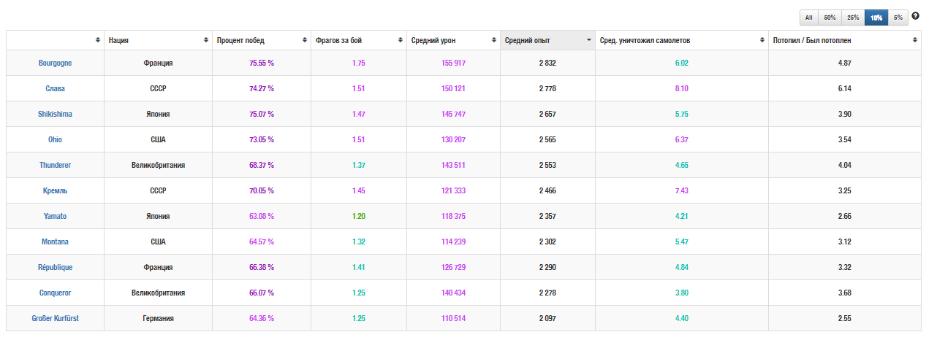This screenshot has height=340, width=937.
Task: Click the Thunderer ship link
Action: pos(55,166)
